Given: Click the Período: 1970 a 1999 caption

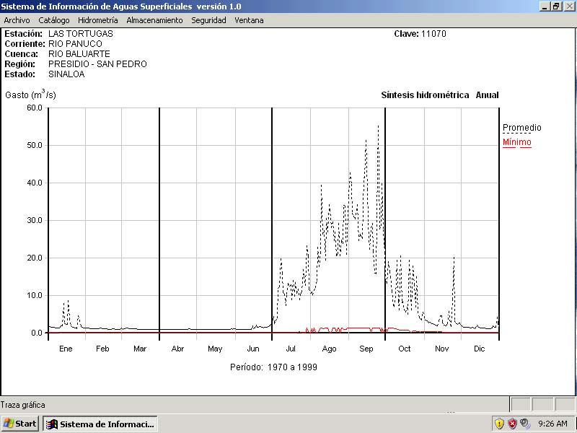Looking at the screenshot, I should pyautogui.click(x=273, y=367).
